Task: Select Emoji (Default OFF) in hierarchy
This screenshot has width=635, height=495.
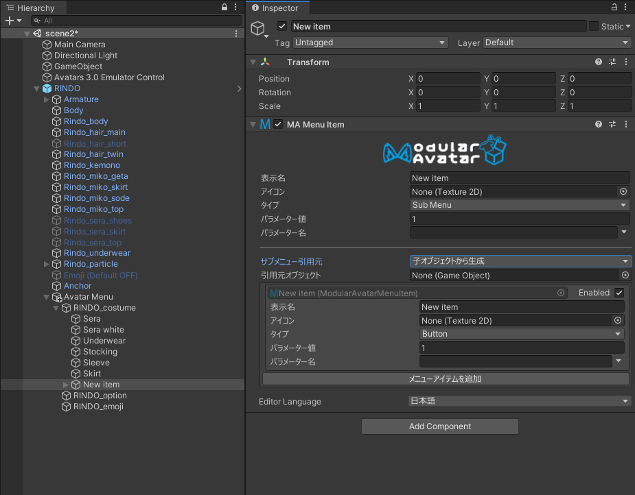Action: pyautogui.click(x=100, y=276)
